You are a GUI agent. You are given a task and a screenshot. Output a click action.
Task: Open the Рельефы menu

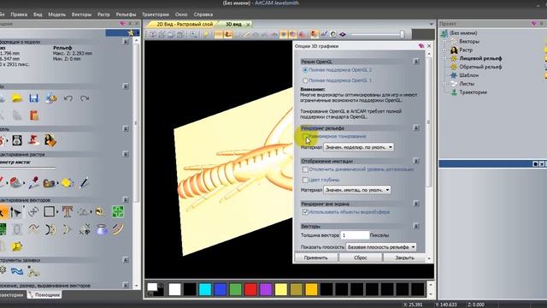126,15
